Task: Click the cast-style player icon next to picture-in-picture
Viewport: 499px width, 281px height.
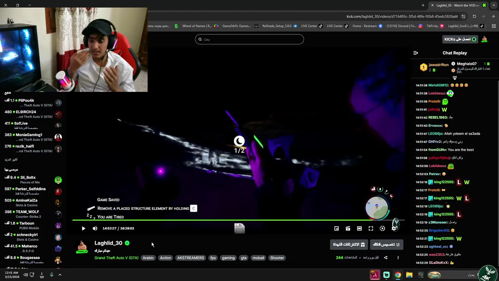Action: click(348, 229)
